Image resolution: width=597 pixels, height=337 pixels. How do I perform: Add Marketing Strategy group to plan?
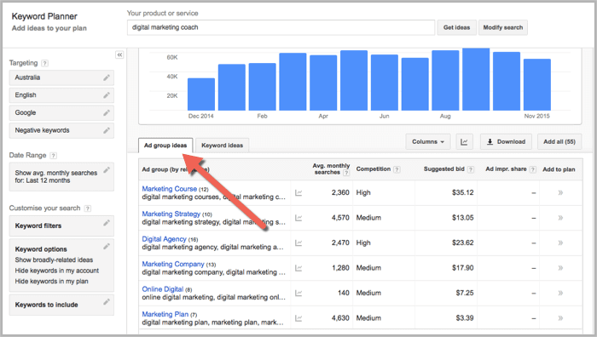[x=560, y=218]
